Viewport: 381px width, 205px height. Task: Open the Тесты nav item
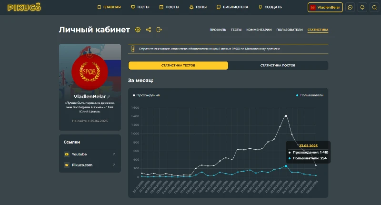point(140,7)
